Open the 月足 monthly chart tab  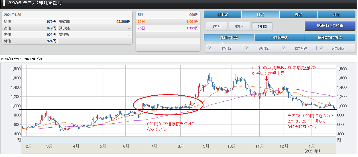click(x=336, y=15)
